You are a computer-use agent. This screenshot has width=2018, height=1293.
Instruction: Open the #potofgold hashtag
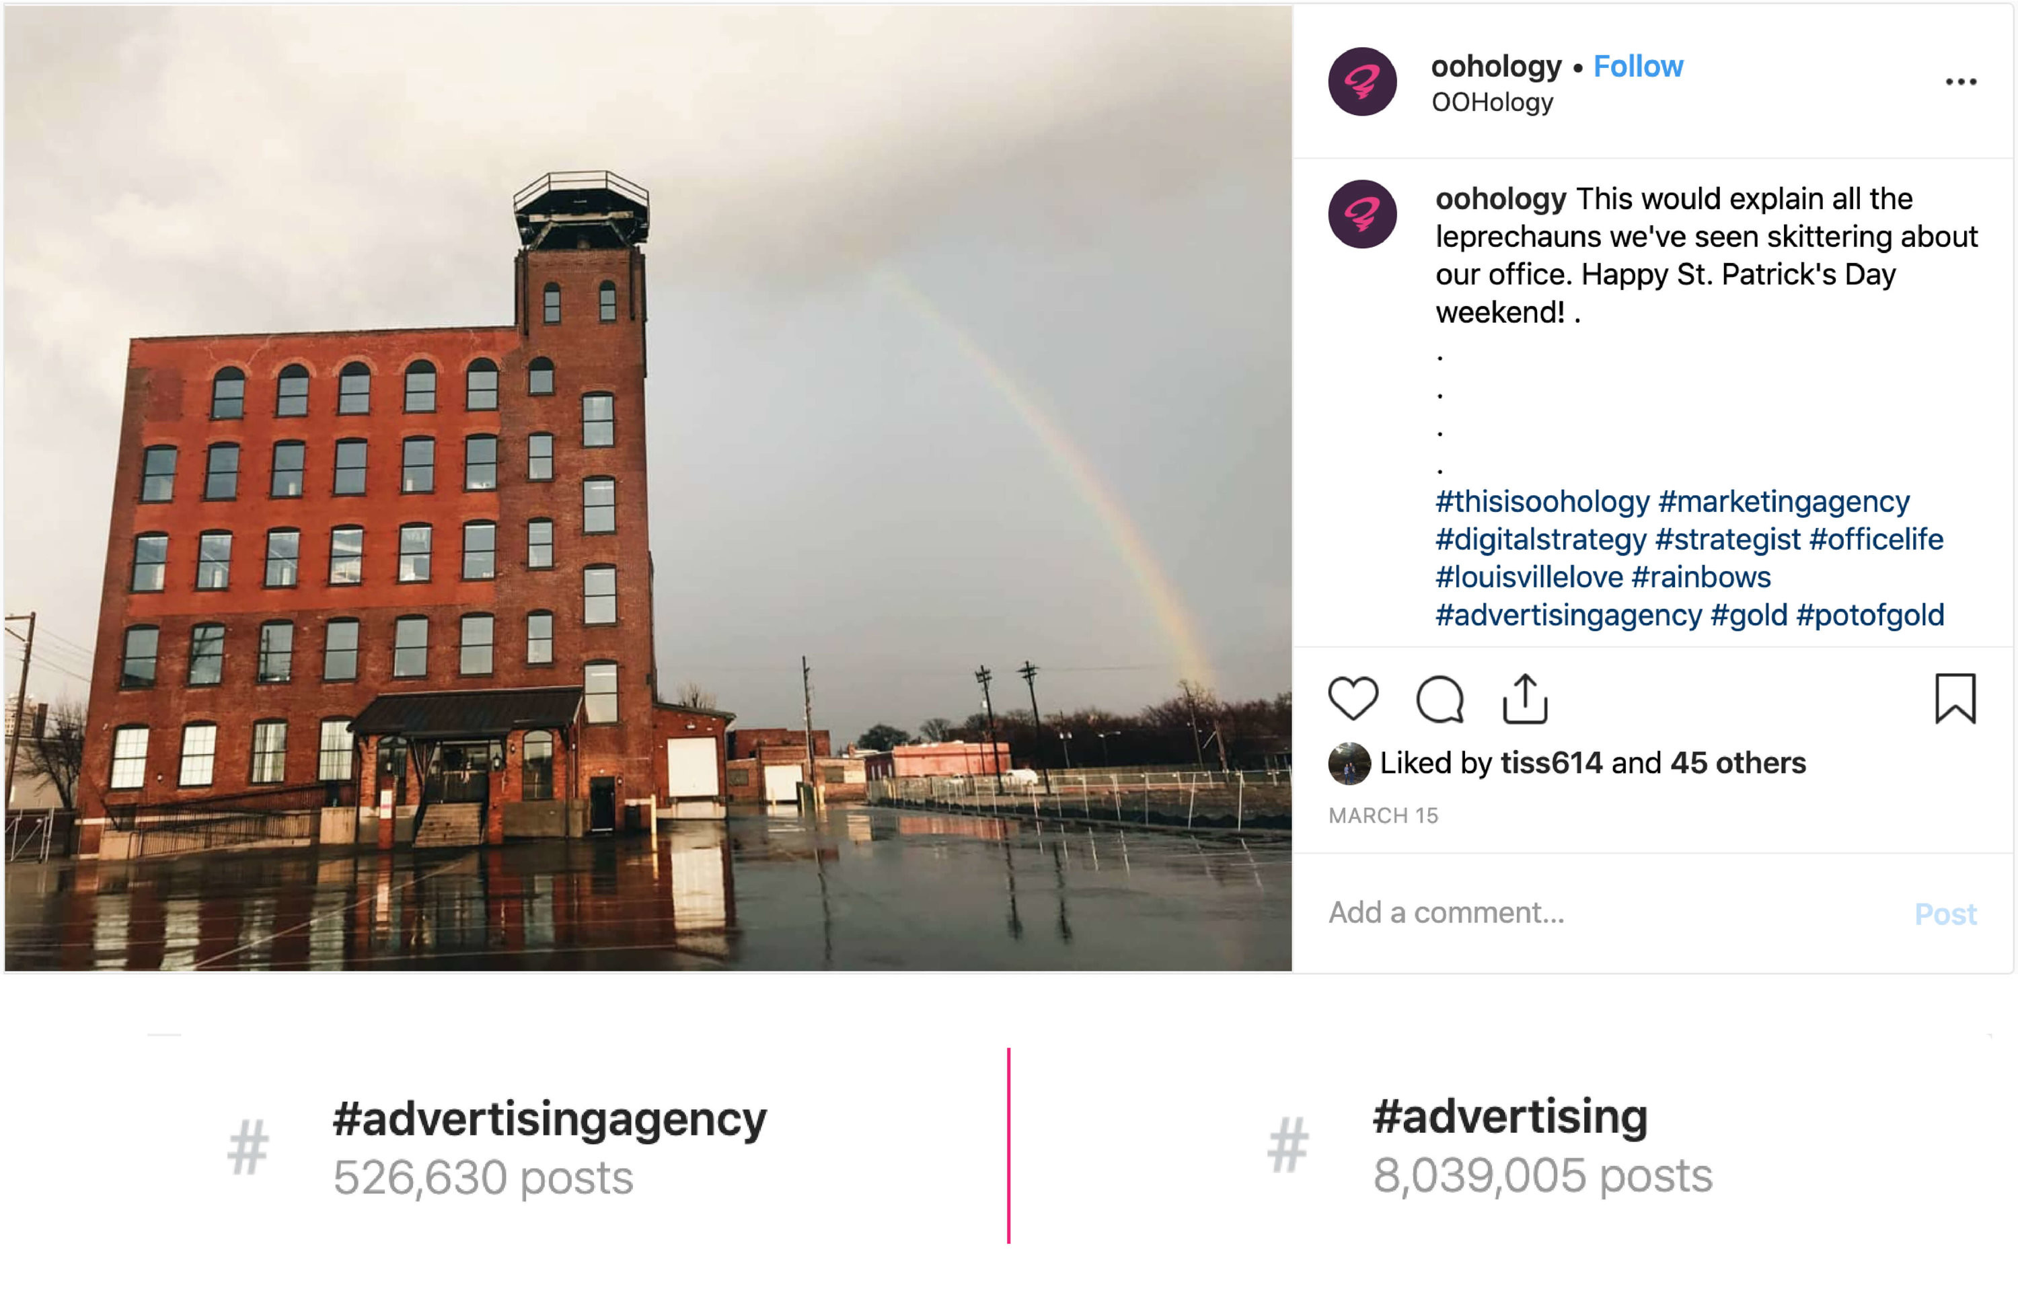coord(1869,615)
